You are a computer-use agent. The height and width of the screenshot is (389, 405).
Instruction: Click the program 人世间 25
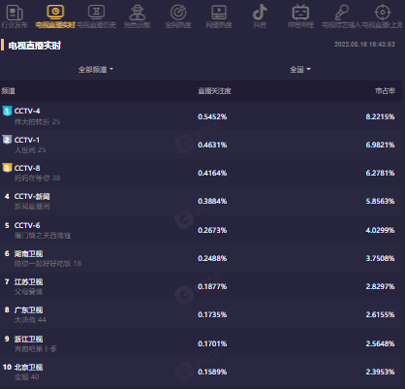tap(30, 150)
